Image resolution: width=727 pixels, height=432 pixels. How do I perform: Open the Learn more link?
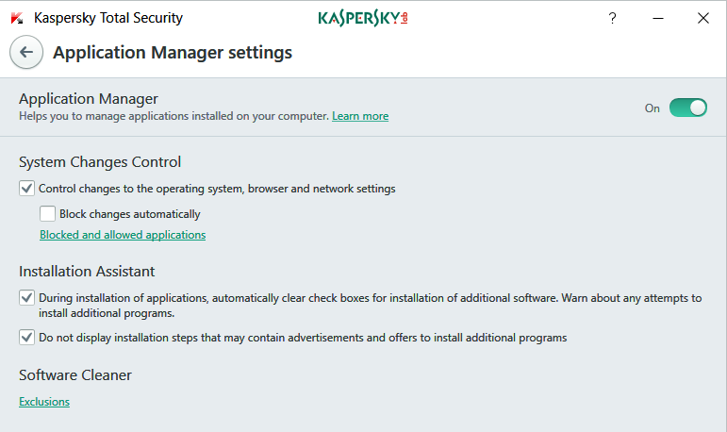coord(360,116)
